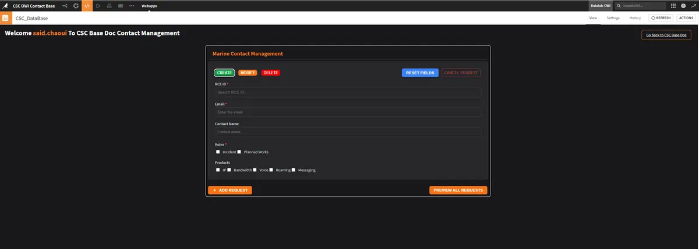This screenshot has height=249, width=699.
Task: Open the Flow icon in top bar
Action: (x=65, y=5)
